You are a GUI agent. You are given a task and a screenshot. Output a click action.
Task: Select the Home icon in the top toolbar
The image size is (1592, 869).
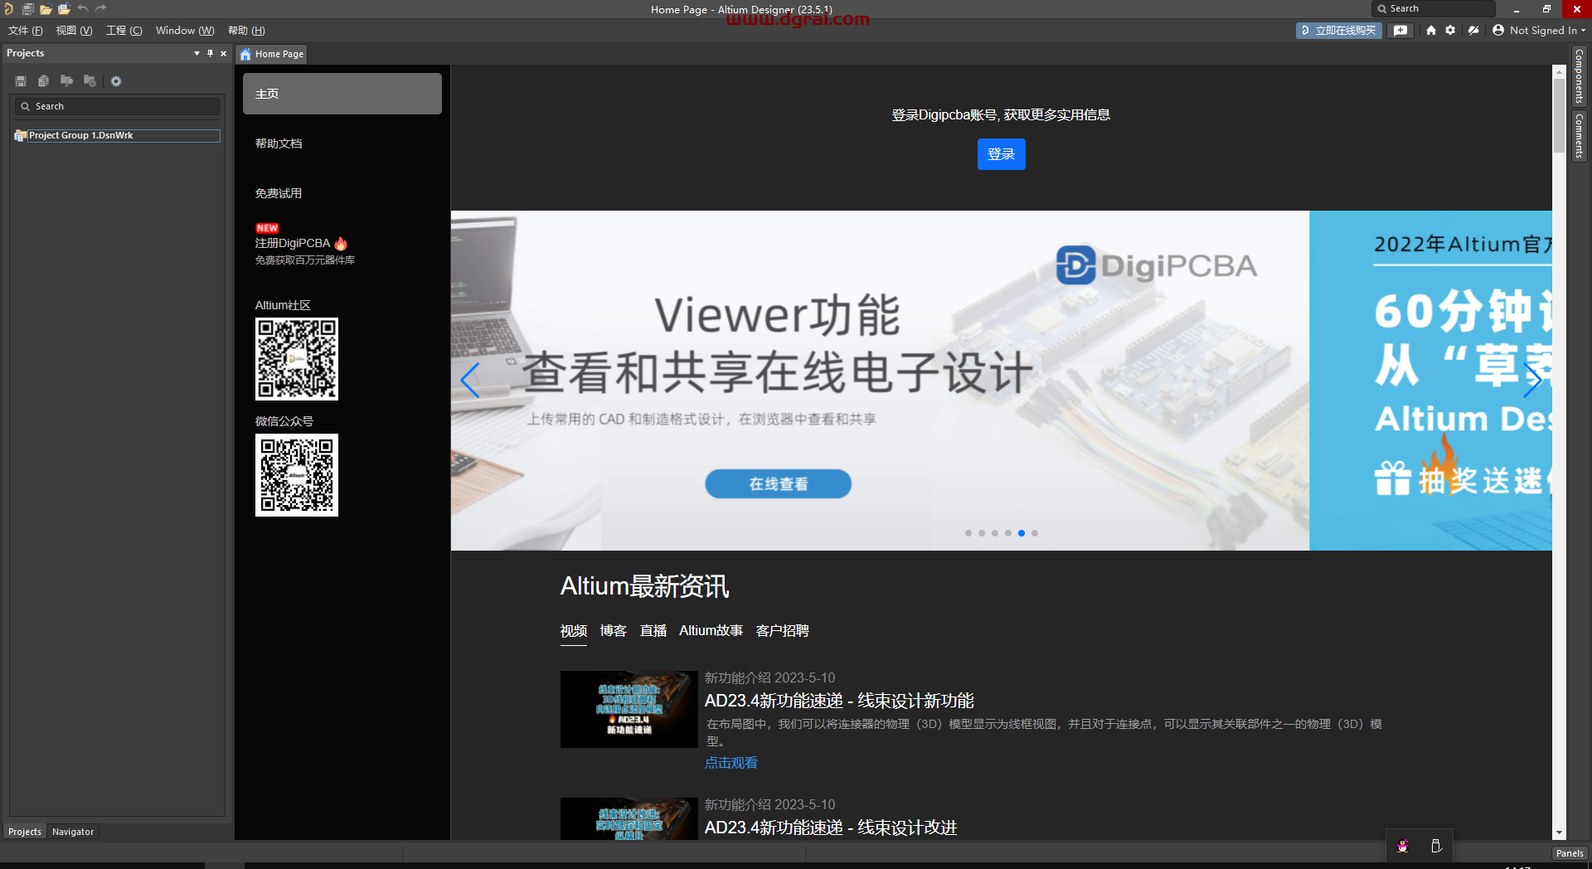1430,30
